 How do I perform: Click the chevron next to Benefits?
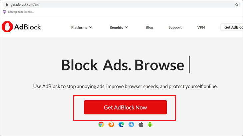126,27
